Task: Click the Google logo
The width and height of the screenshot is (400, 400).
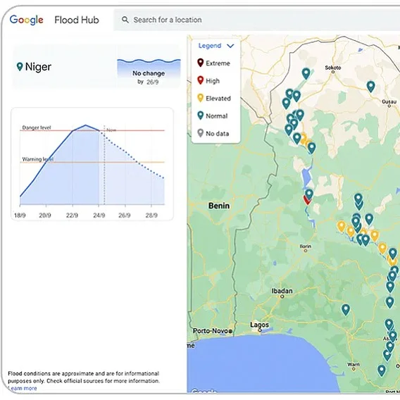Action: [x=27, y=20]
